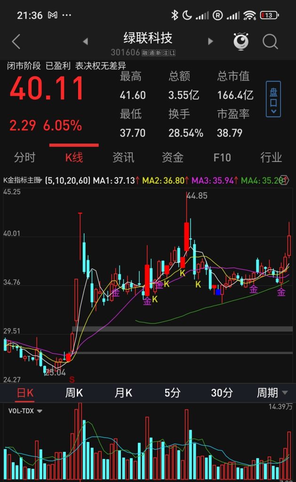Viewport: 296px width, 482px height.
Task: Tap the Wi-Fi icon in status bar
Action: (x=249, y=15)
